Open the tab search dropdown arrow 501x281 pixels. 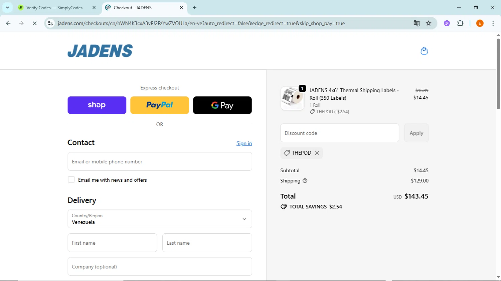pyautogui.click(x=7, y=7)
